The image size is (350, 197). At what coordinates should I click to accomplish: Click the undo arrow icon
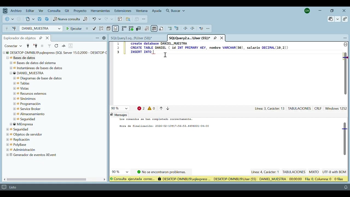pos(94,19)
